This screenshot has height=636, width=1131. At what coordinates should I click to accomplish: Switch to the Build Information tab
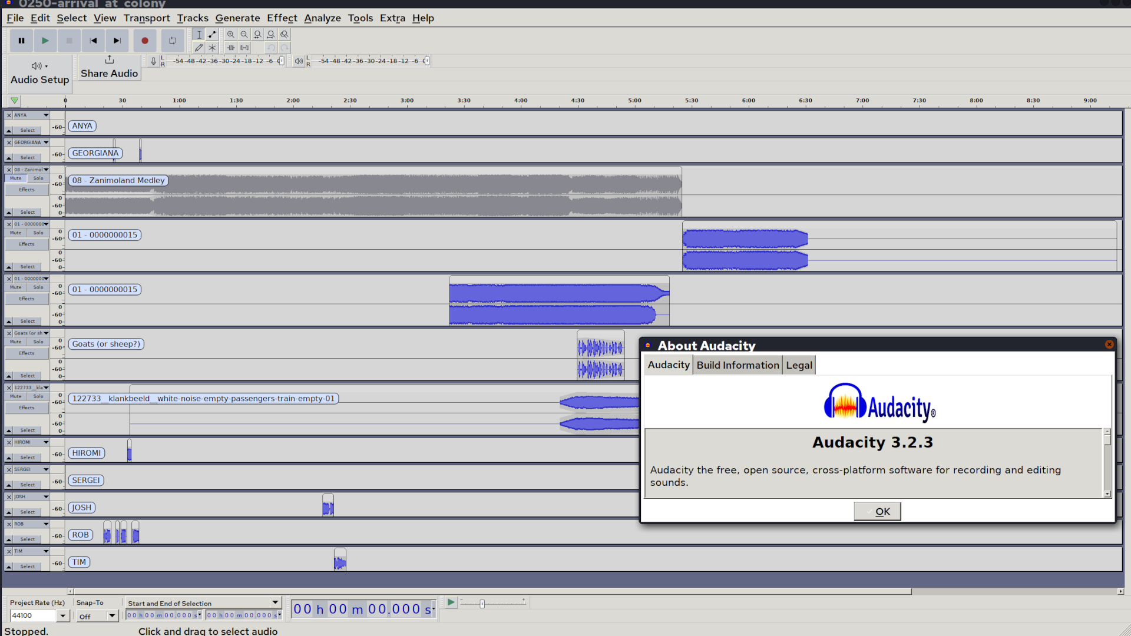[x=738, y=365]
